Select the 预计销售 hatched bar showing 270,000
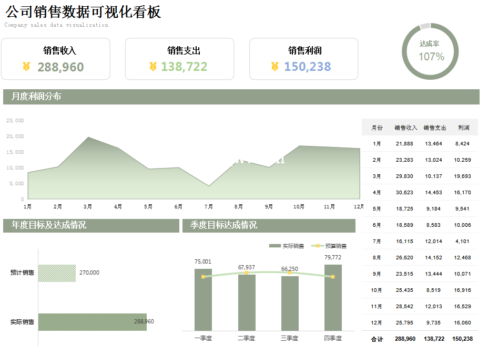498x346 pixels. (x=57, y=273)
